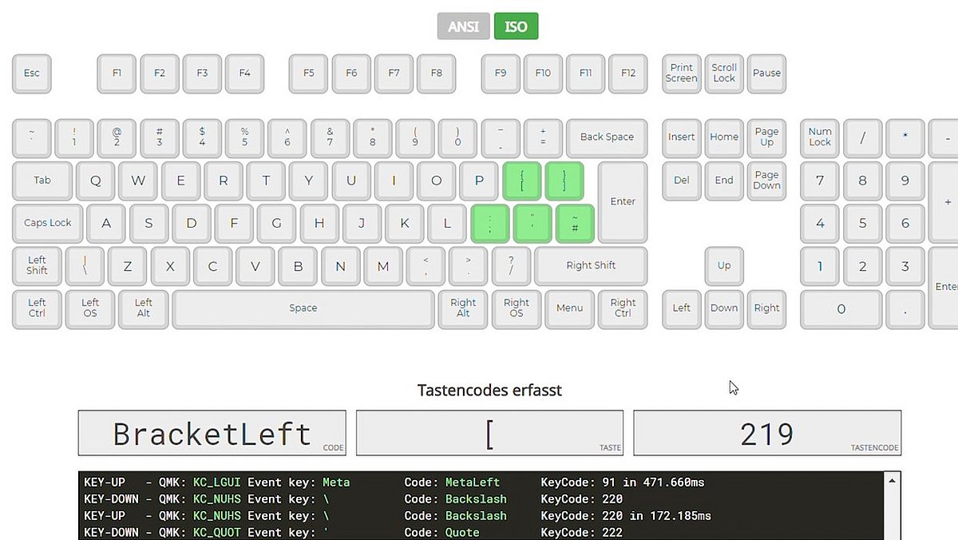The height and width of the screenshot is (540, 958).
Task: Select the ISO layout tab
Action: point(516,26)
